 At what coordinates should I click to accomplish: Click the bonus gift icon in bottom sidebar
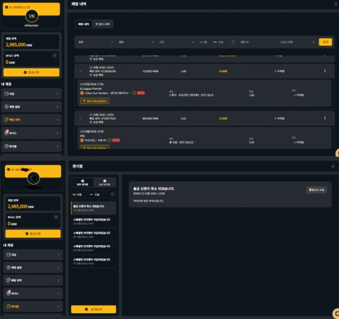pos(8,293)
